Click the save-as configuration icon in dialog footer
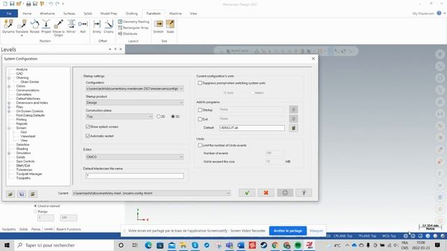The height and width of the screenshot is (251, 447). coord(22,194)
